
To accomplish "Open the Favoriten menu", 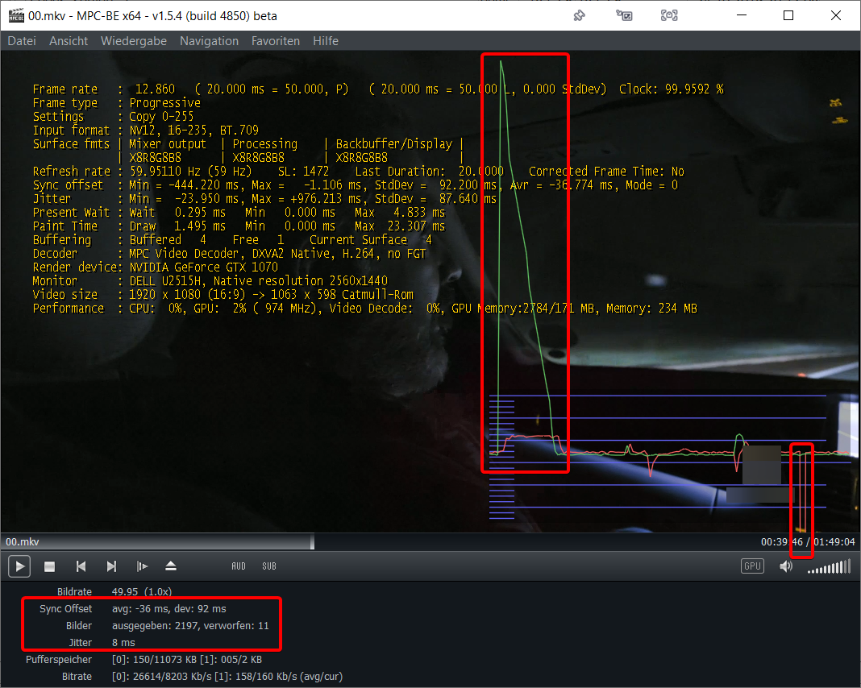I will click(276, 41).
